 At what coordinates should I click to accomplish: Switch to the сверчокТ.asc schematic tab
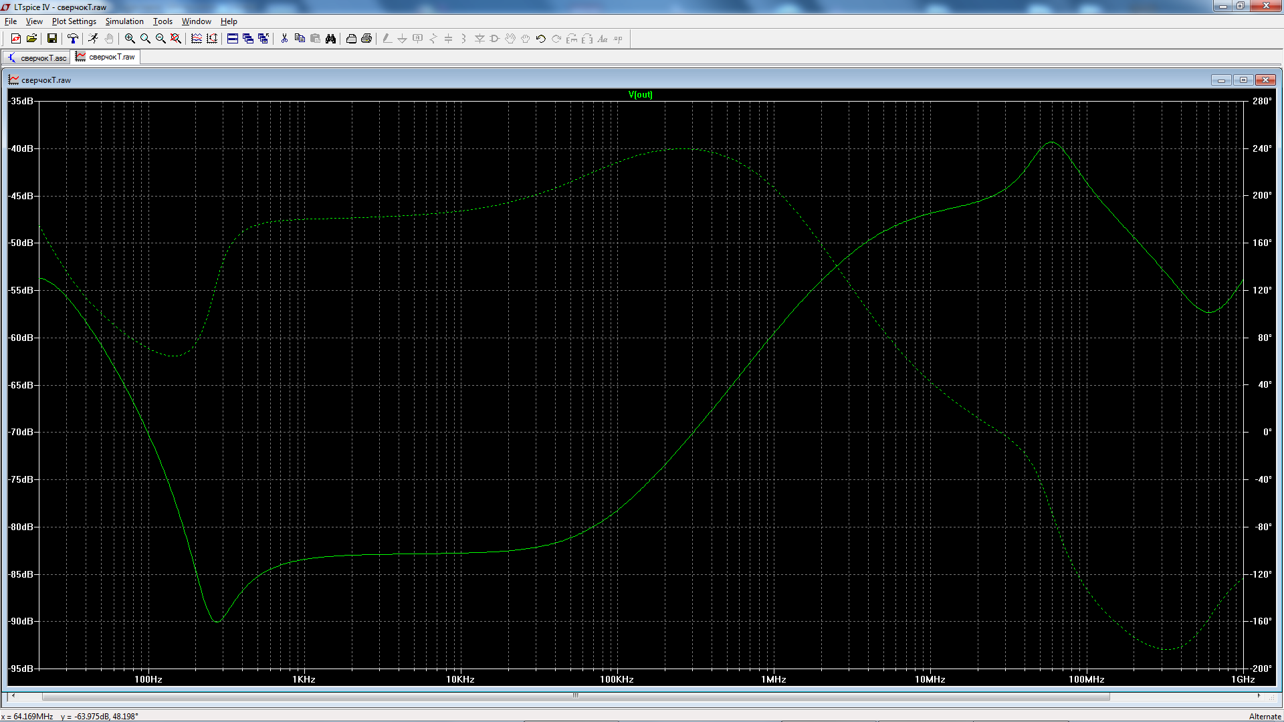(37, 57)
